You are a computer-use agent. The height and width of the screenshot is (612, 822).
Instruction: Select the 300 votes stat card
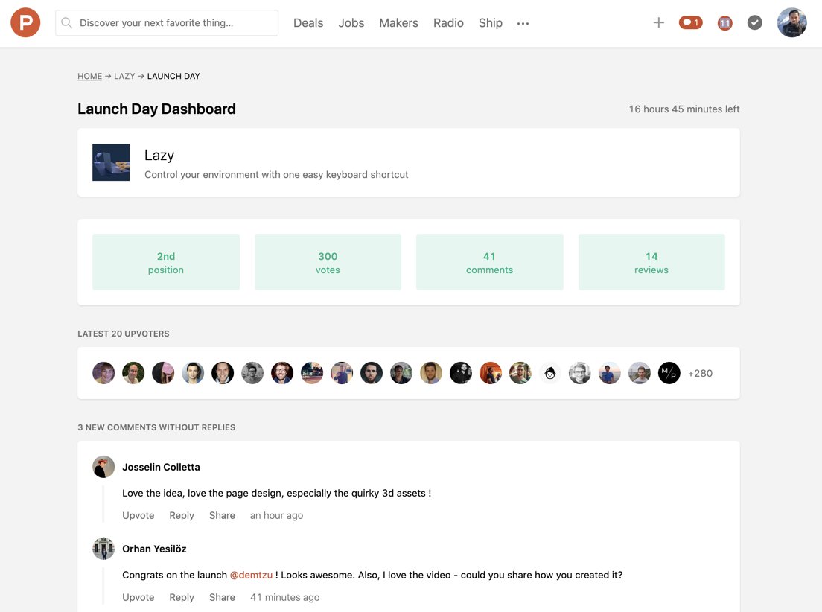(x=328, y=262)
